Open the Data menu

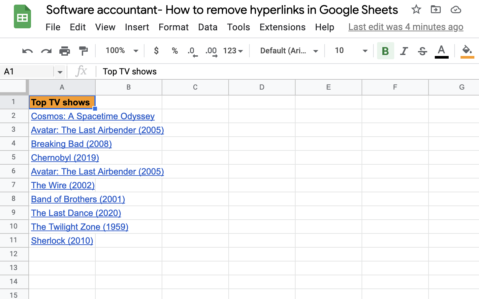(208, 27)
